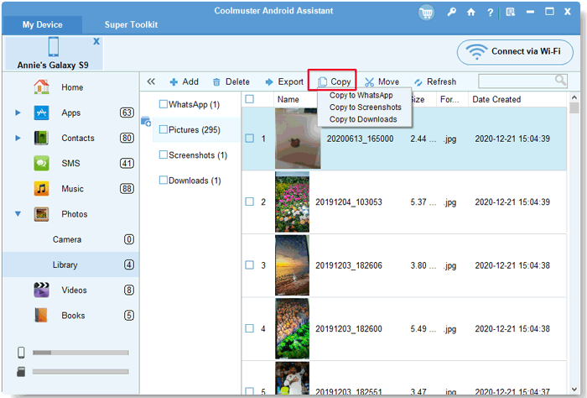The width and height of the screenshot is (587, 398).
Task: Click the phone storage usage bar
Action: coord(81,353)
